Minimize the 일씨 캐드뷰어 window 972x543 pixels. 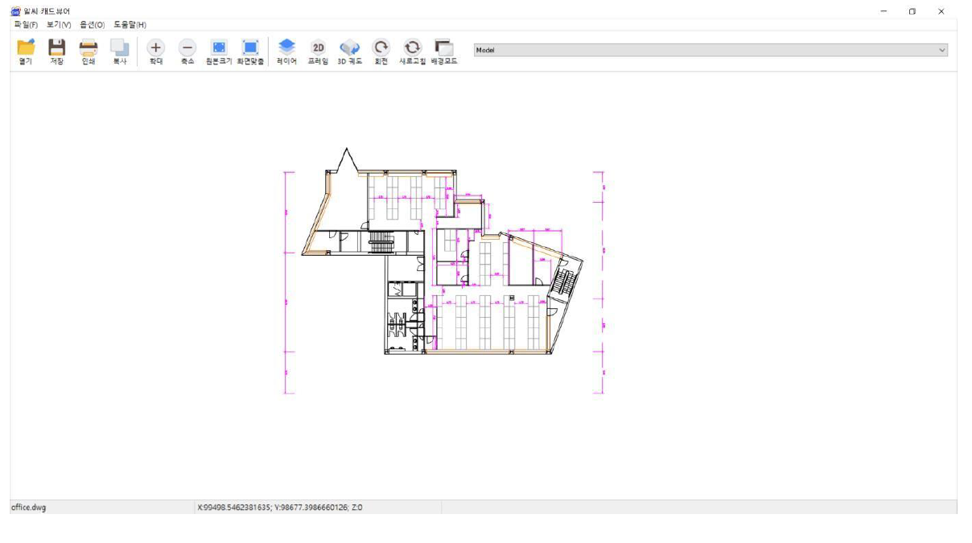[x=883, y=11]
